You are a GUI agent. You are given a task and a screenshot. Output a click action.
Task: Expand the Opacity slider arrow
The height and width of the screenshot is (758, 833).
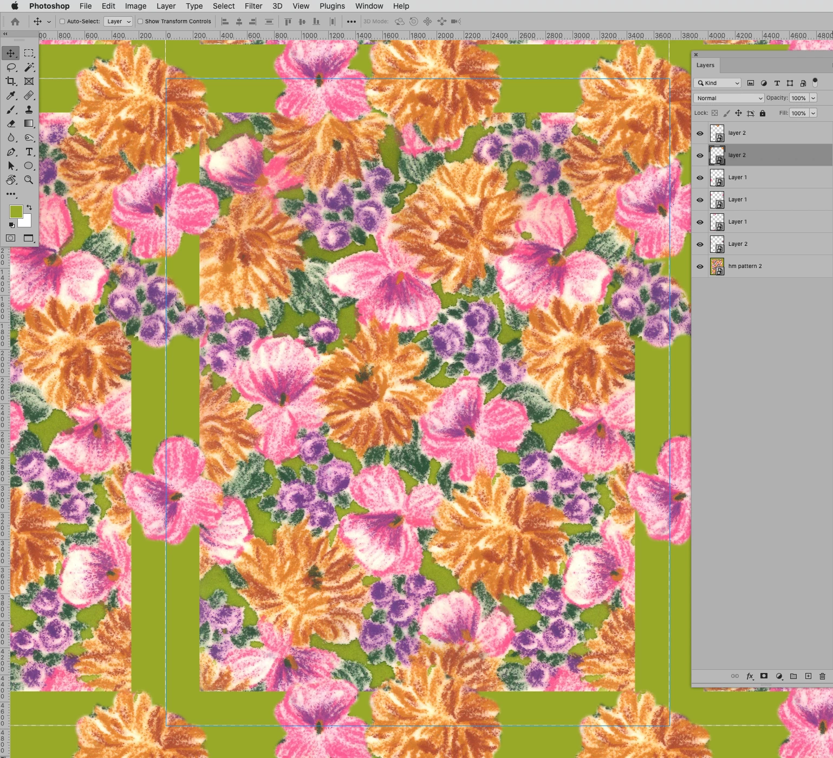(x=813, y=98)
